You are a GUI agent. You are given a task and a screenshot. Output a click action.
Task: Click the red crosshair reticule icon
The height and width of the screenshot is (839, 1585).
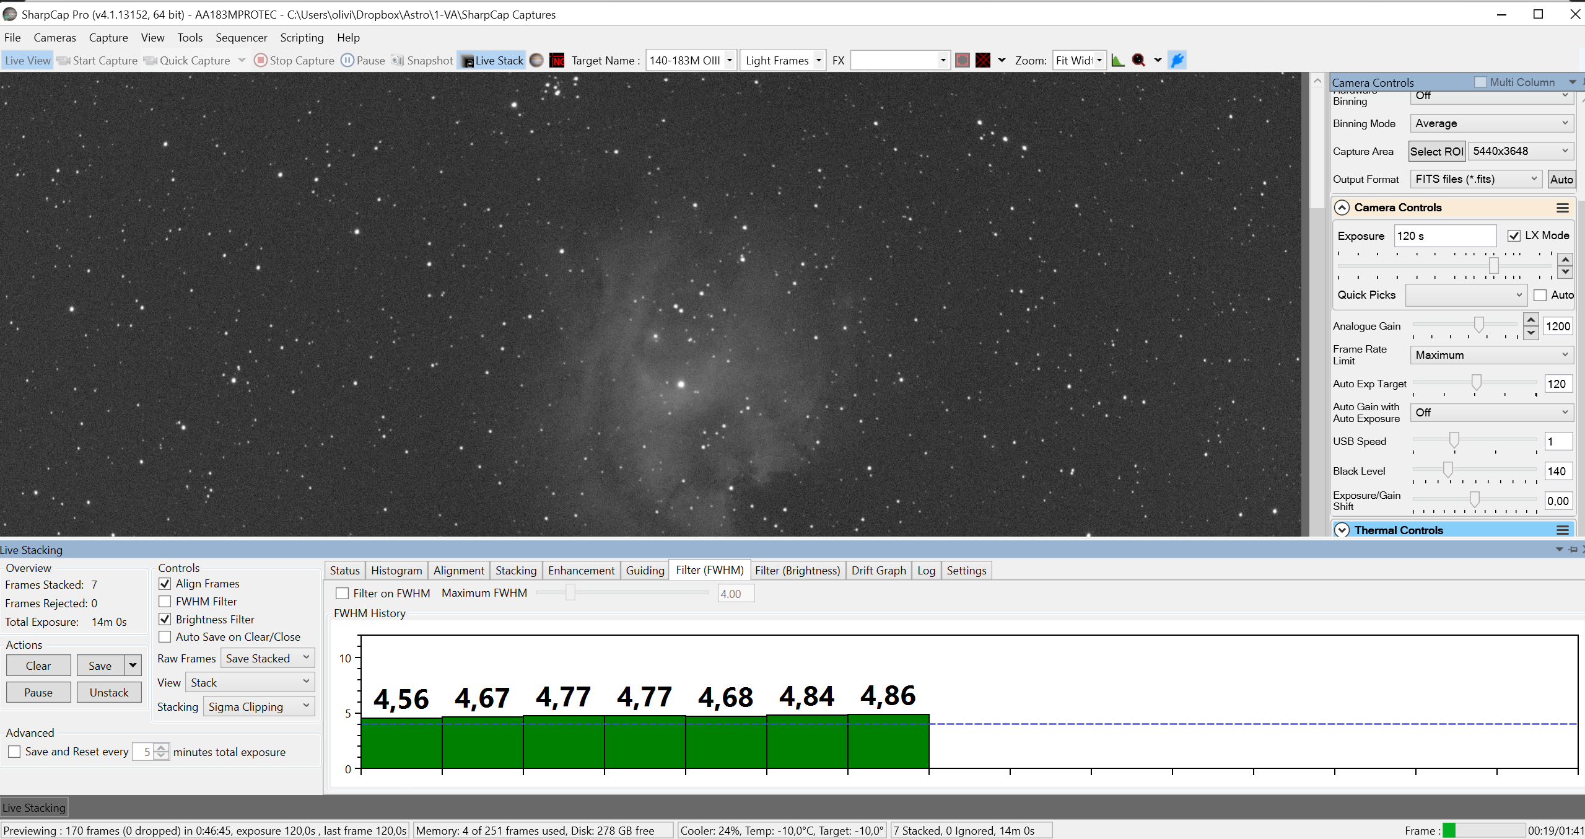pyautogui.click(x=983, y=60)
